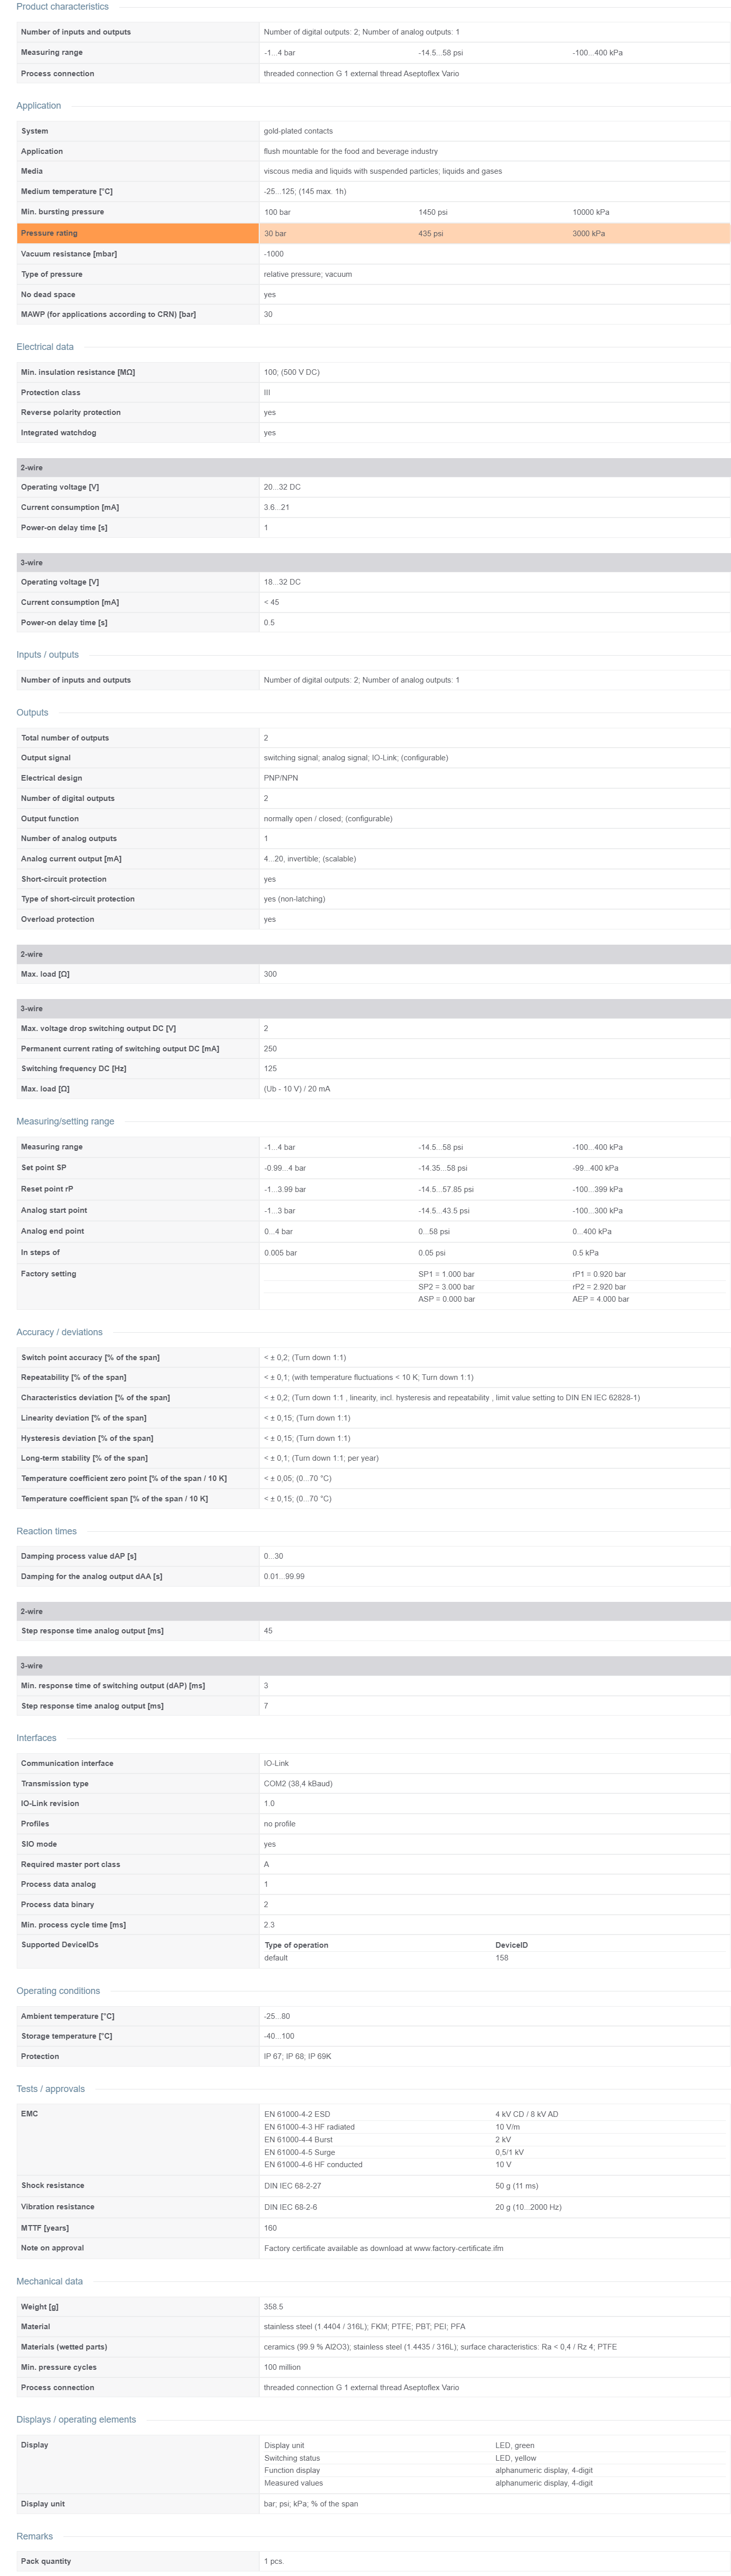The height and width of the screenshot is (2576, 731).
Task: Click the Min. bursting pressure label
Action: (x=62, y=212)
